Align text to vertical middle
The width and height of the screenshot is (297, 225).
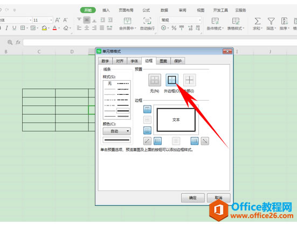point(87,20)
